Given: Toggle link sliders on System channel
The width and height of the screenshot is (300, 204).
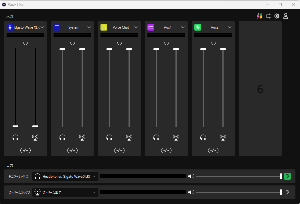Looking at the screenshot, I should pyautogui.click(x=72, y=43).
